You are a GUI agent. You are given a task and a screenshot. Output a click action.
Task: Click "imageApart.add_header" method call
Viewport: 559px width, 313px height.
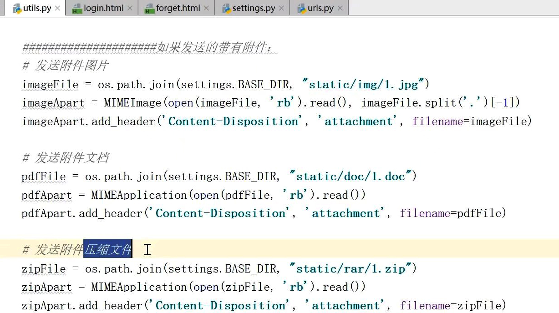pyautogui.click(x=88, y=121)
